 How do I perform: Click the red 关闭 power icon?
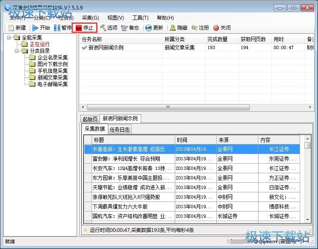[216, 28]
